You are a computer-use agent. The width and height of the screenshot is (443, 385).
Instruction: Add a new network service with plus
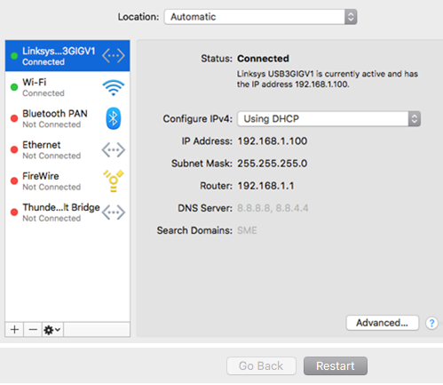pos(14,330)
